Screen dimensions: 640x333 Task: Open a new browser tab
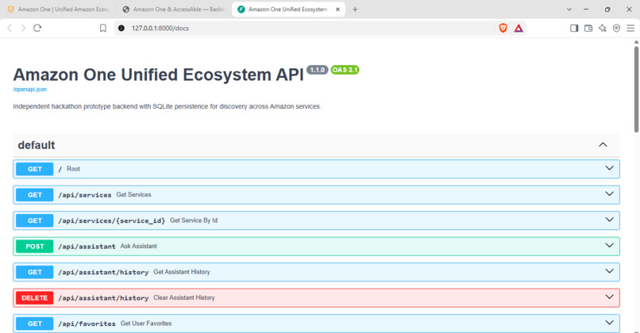(355, 10)
